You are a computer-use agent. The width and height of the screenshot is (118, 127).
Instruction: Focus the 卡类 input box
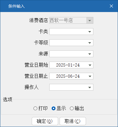[68, 32]
